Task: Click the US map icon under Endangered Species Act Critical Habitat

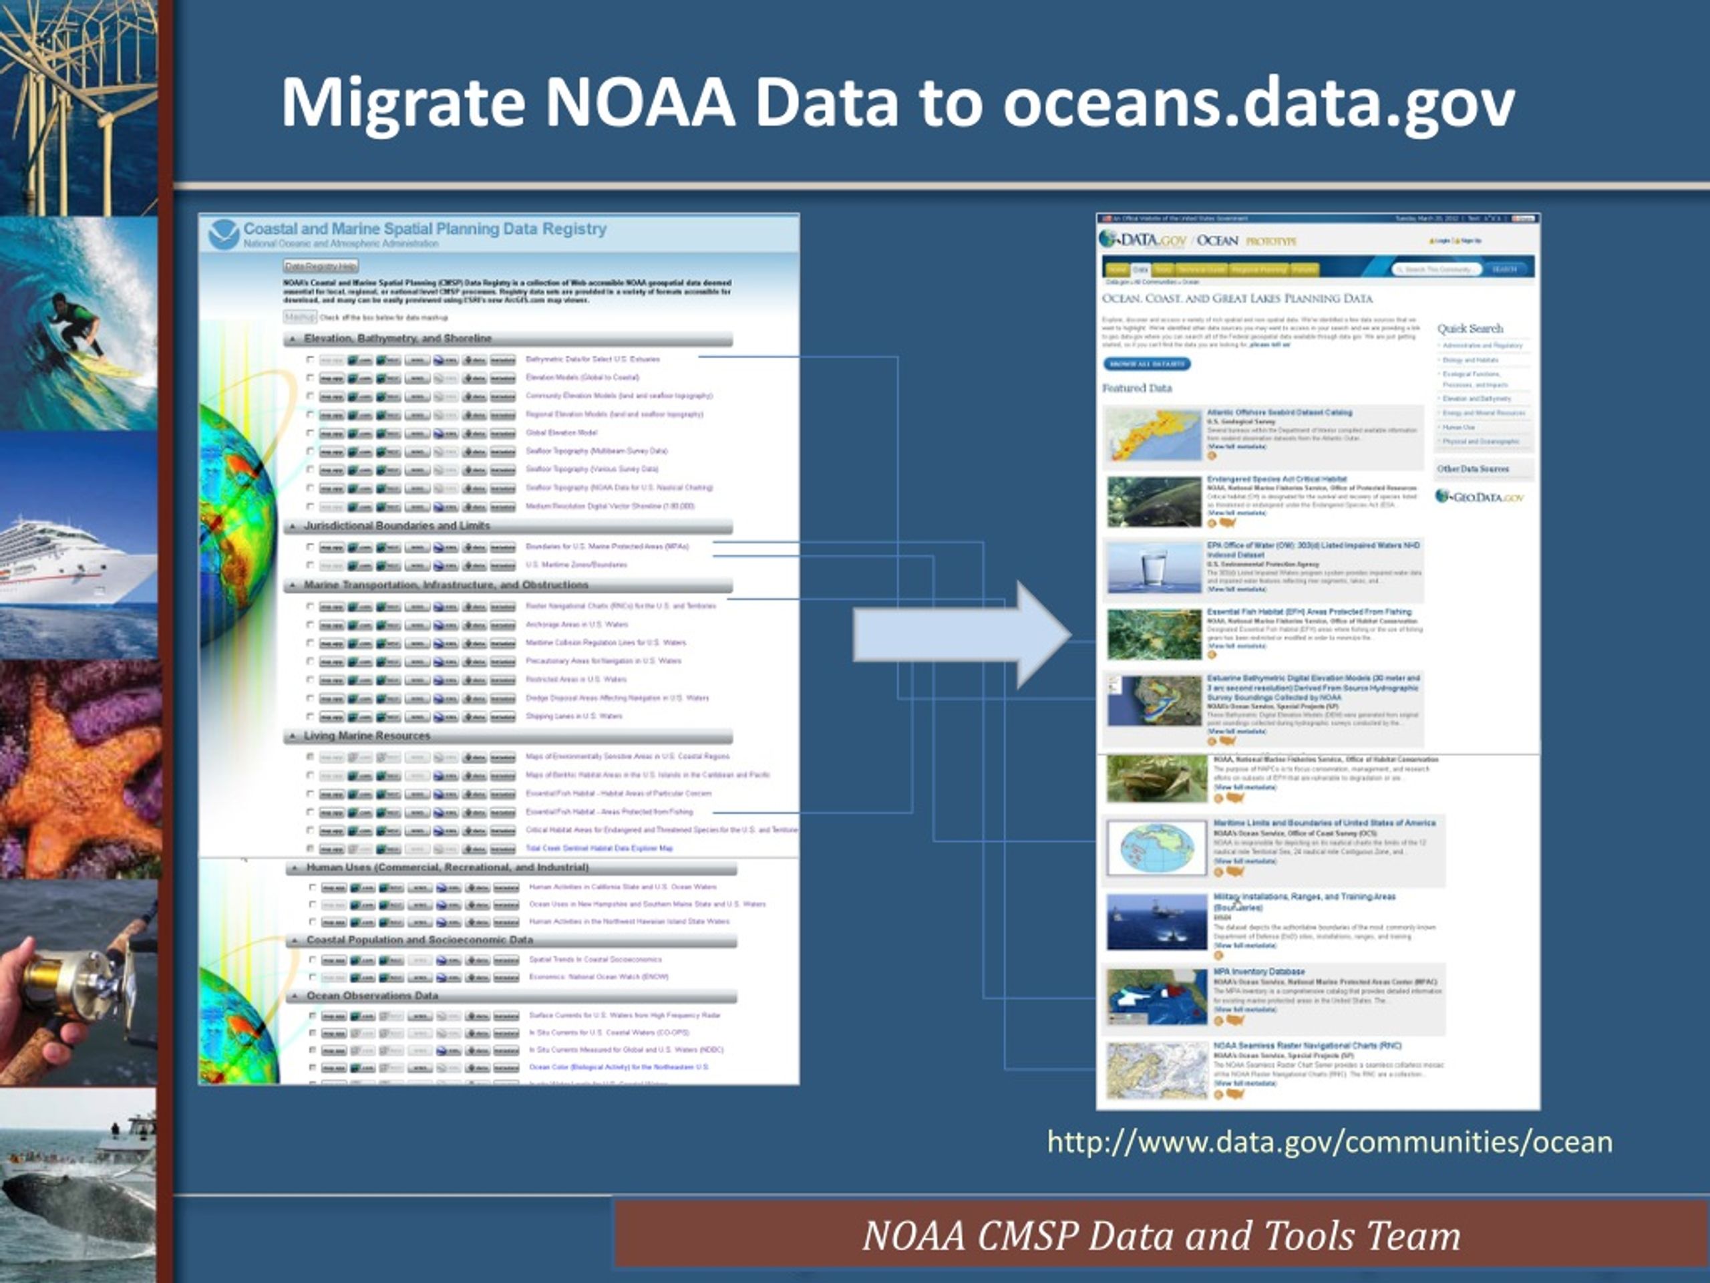Action: 1228,524
